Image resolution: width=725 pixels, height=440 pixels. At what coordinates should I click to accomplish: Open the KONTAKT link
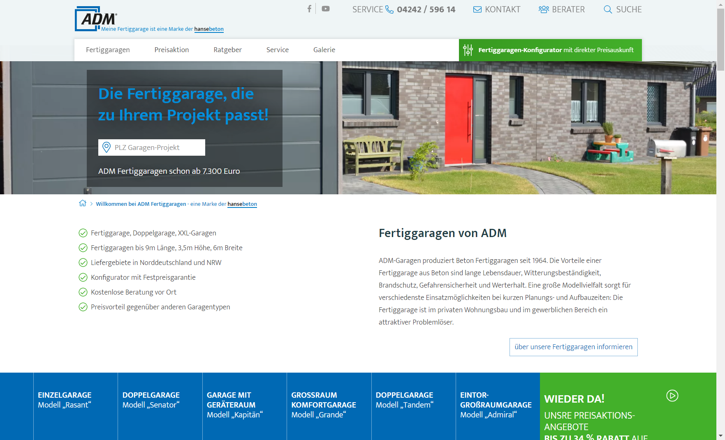click(497, 9)
